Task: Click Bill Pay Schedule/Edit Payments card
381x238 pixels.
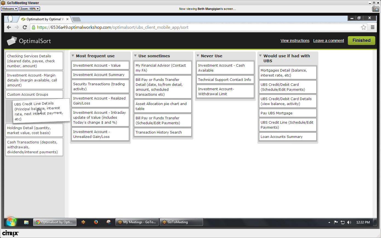Action: pyautogui.click(x=163, y=120)
